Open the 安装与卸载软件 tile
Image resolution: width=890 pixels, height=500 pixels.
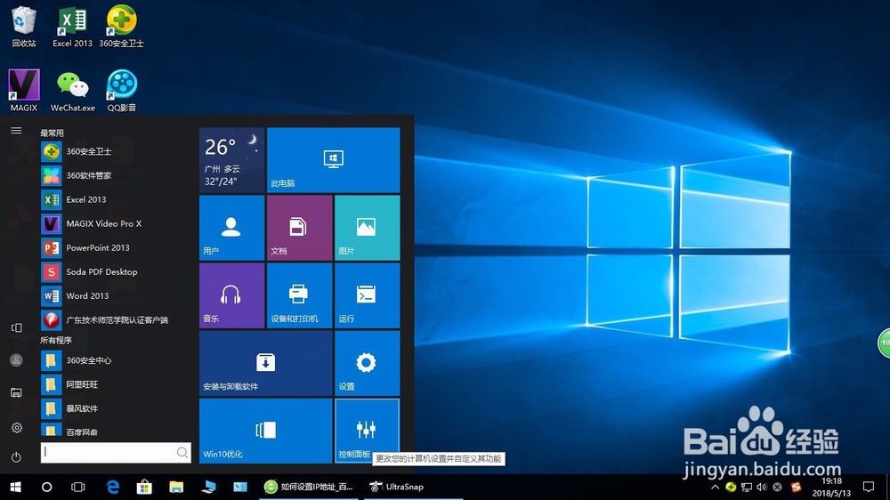pos(265,363)
